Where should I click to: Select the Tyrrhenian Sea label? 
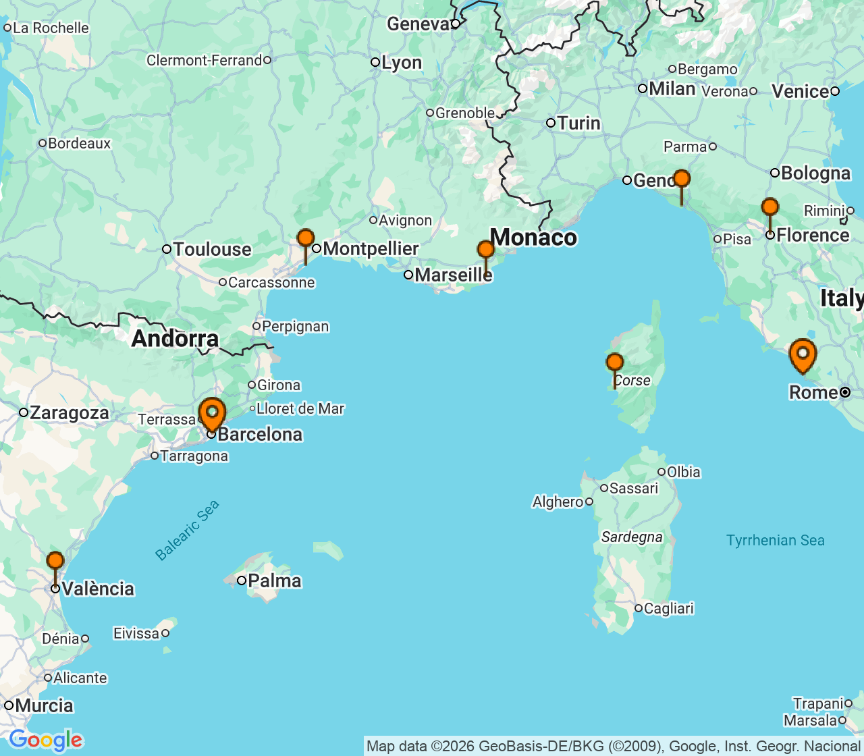click(x=776, y=540)
